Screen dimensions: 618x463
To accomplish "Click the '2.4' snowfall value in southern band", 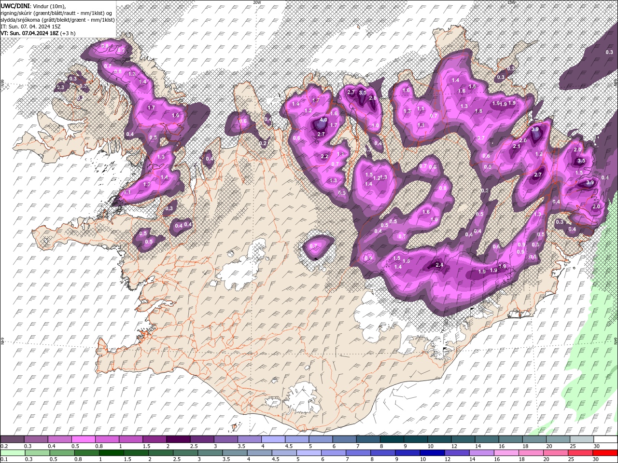I will (x=439, y=265).
